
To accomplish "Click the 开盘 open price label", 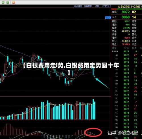I will click(x=134, y=28).
